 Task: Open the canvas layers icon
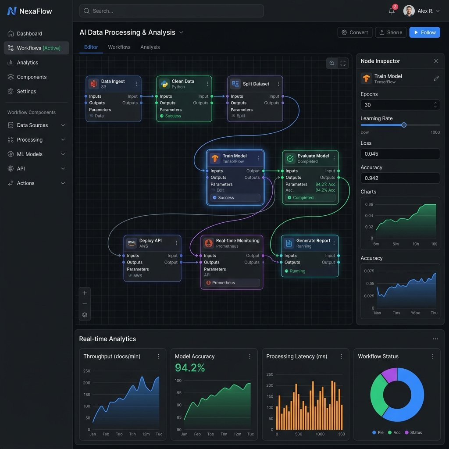click(85, 315)
